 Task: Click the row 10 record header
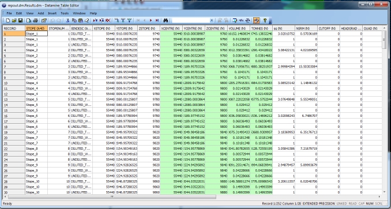14,83
